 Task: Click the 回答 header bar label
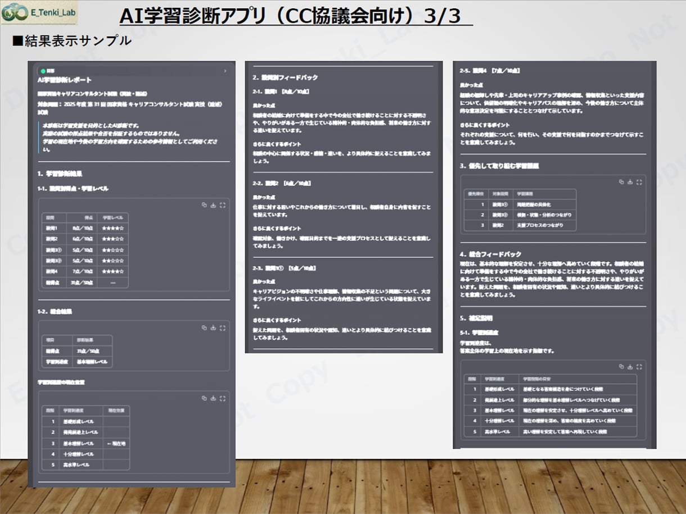[x=51, y=71]
